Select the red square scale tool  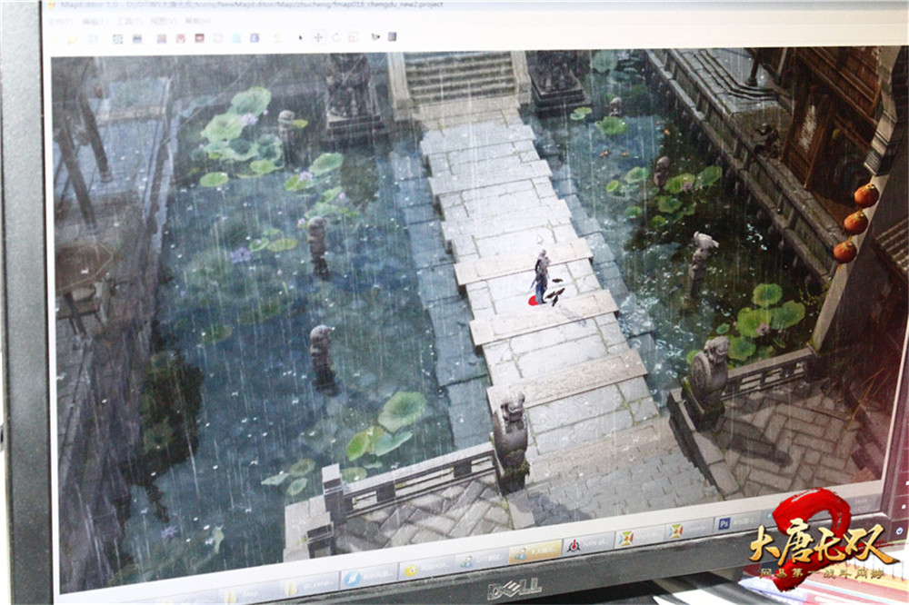tap(353, 37)
